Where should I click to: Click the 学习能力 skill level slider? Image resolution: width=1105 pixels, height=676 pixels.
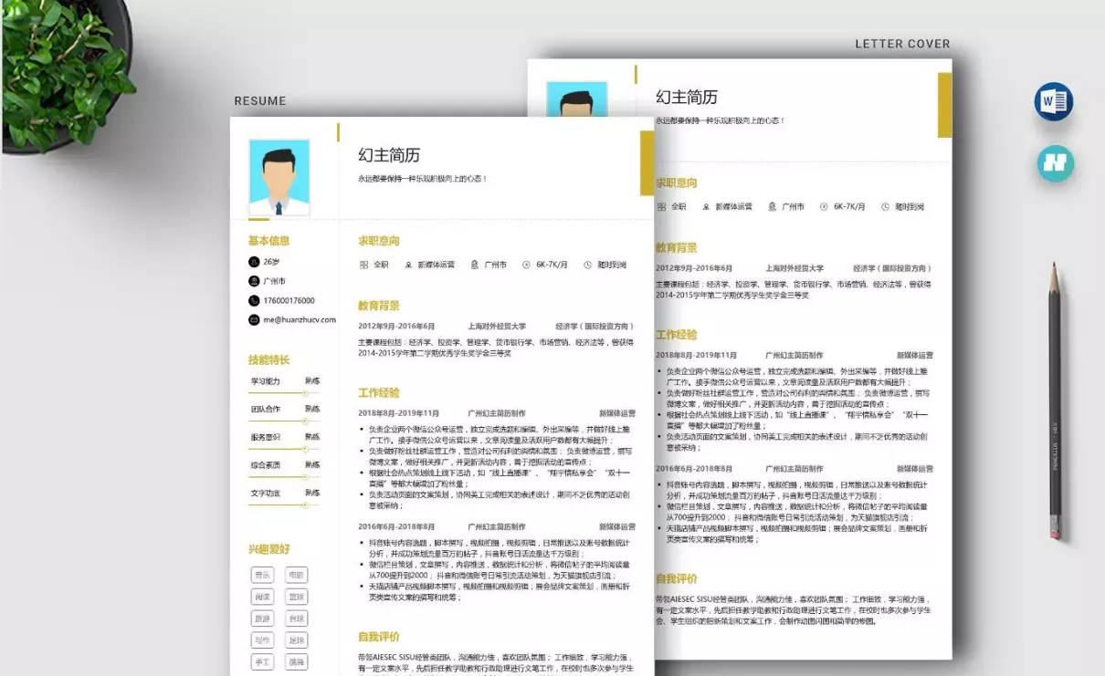[305, 393]
